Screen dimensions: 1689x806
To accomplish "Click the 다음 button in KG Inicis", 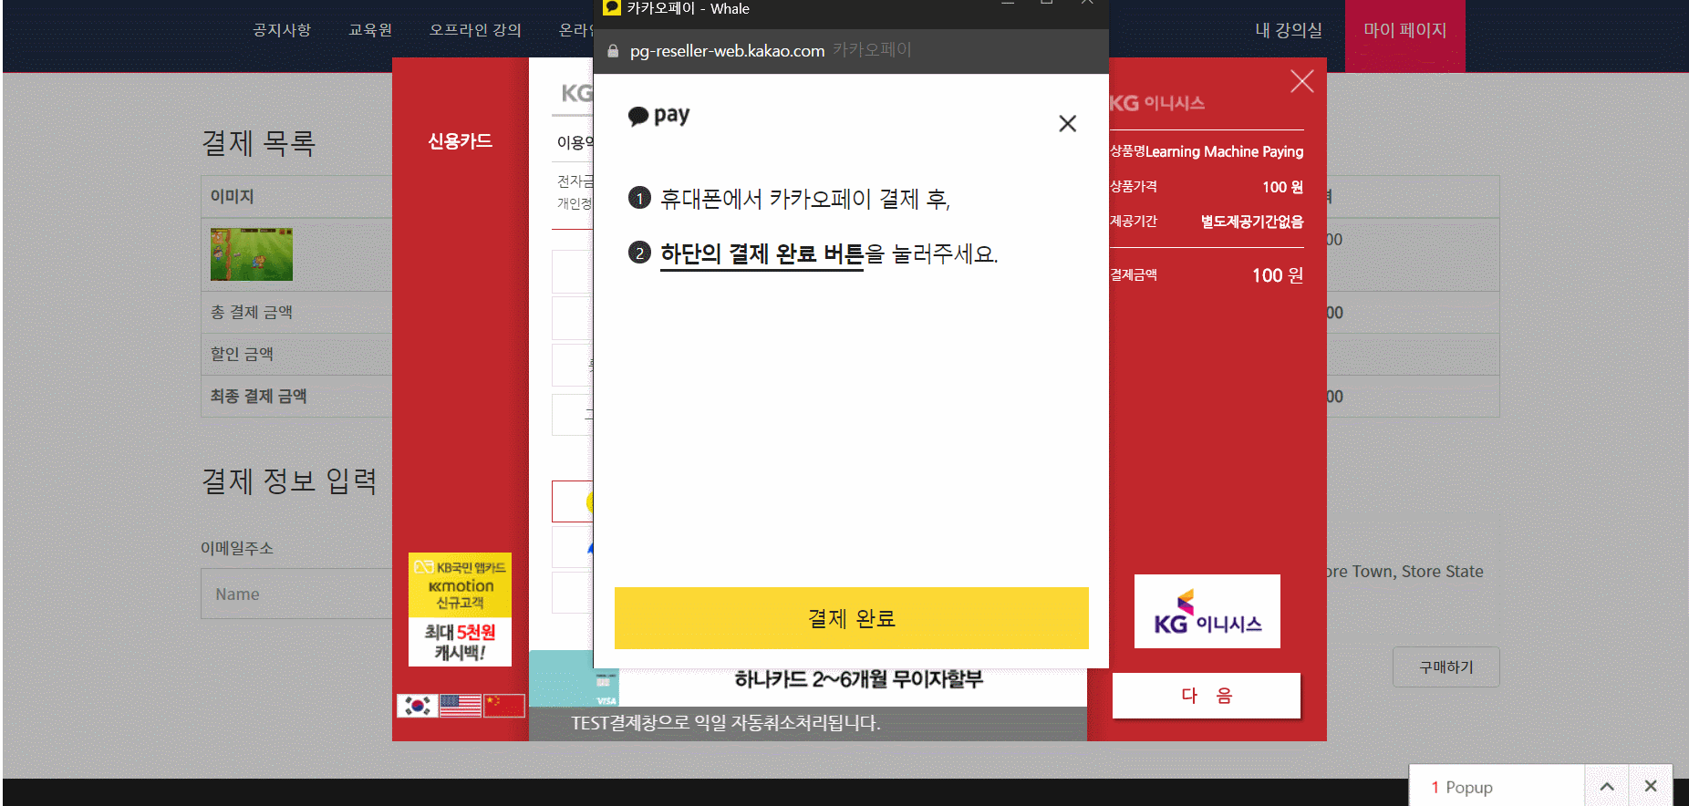I will pyautogui.click(x=1206, y=696).
